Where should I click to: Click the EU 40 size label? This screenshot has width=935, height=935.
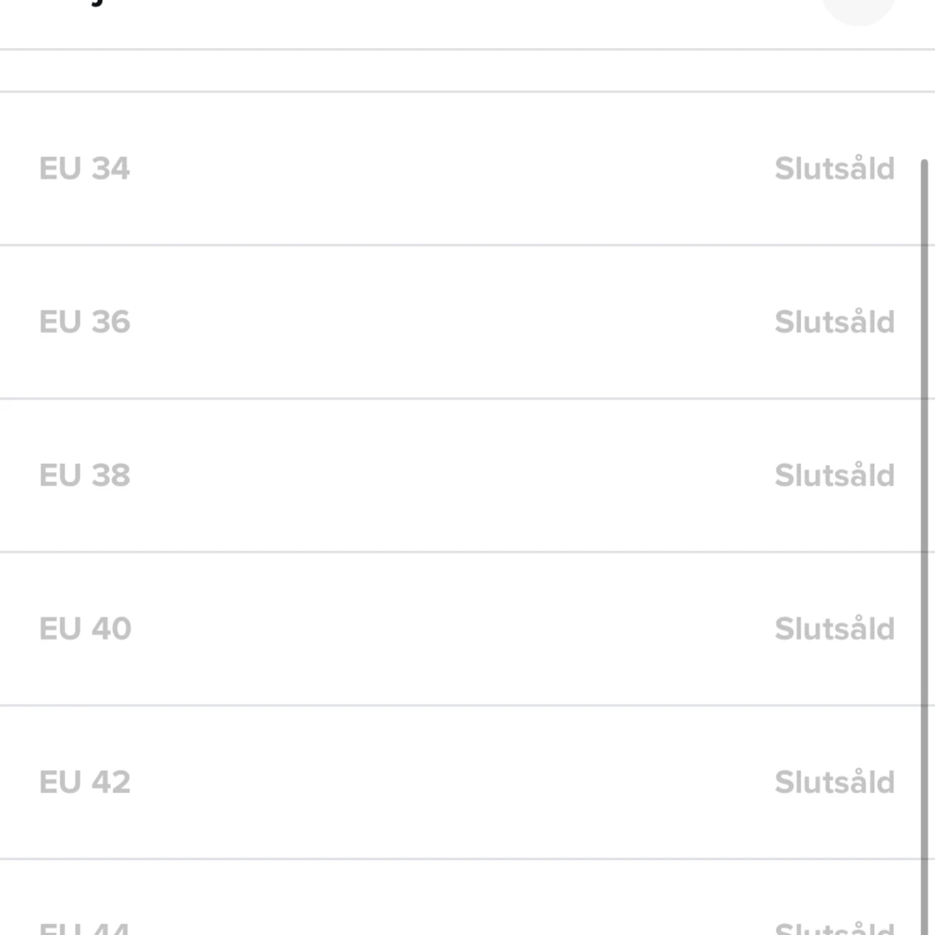point(86,629)
